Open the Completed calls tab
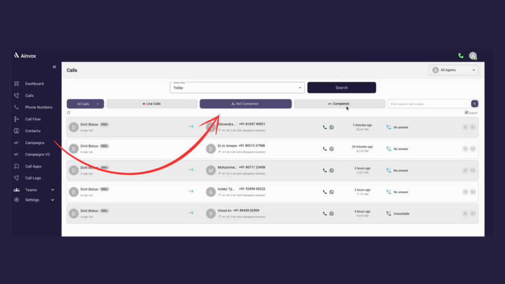This screenshot has width=505, height=284. tap(339, 104)
